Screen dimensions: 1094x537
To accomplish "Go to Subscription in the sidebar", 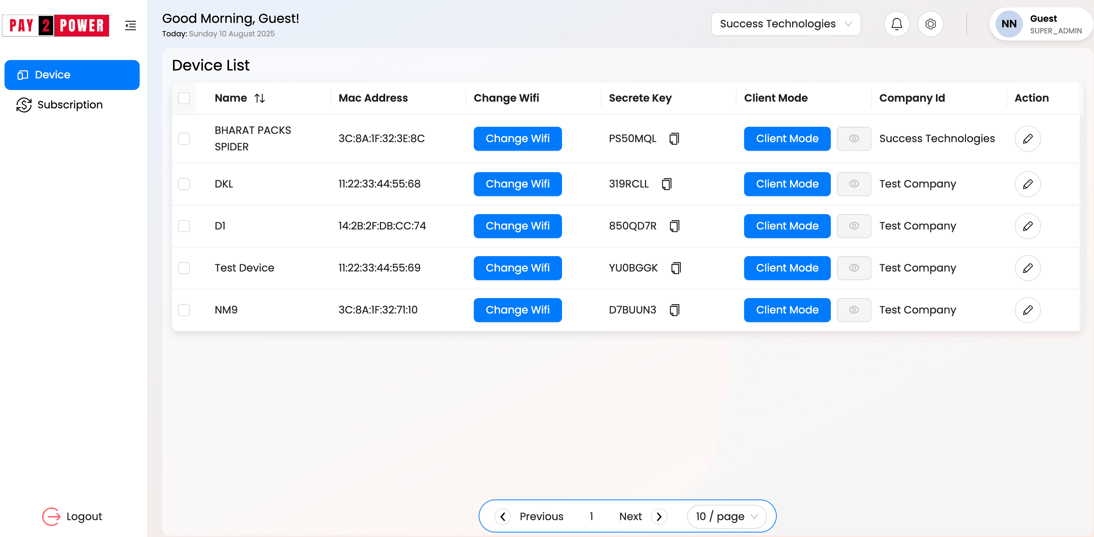I will tap(70, 105).
